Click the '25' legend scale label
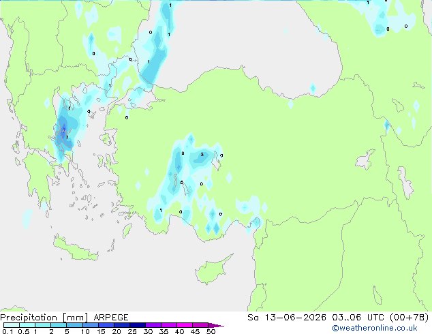The height and width of the screenshot is (334, 432). tap(132, 331)
